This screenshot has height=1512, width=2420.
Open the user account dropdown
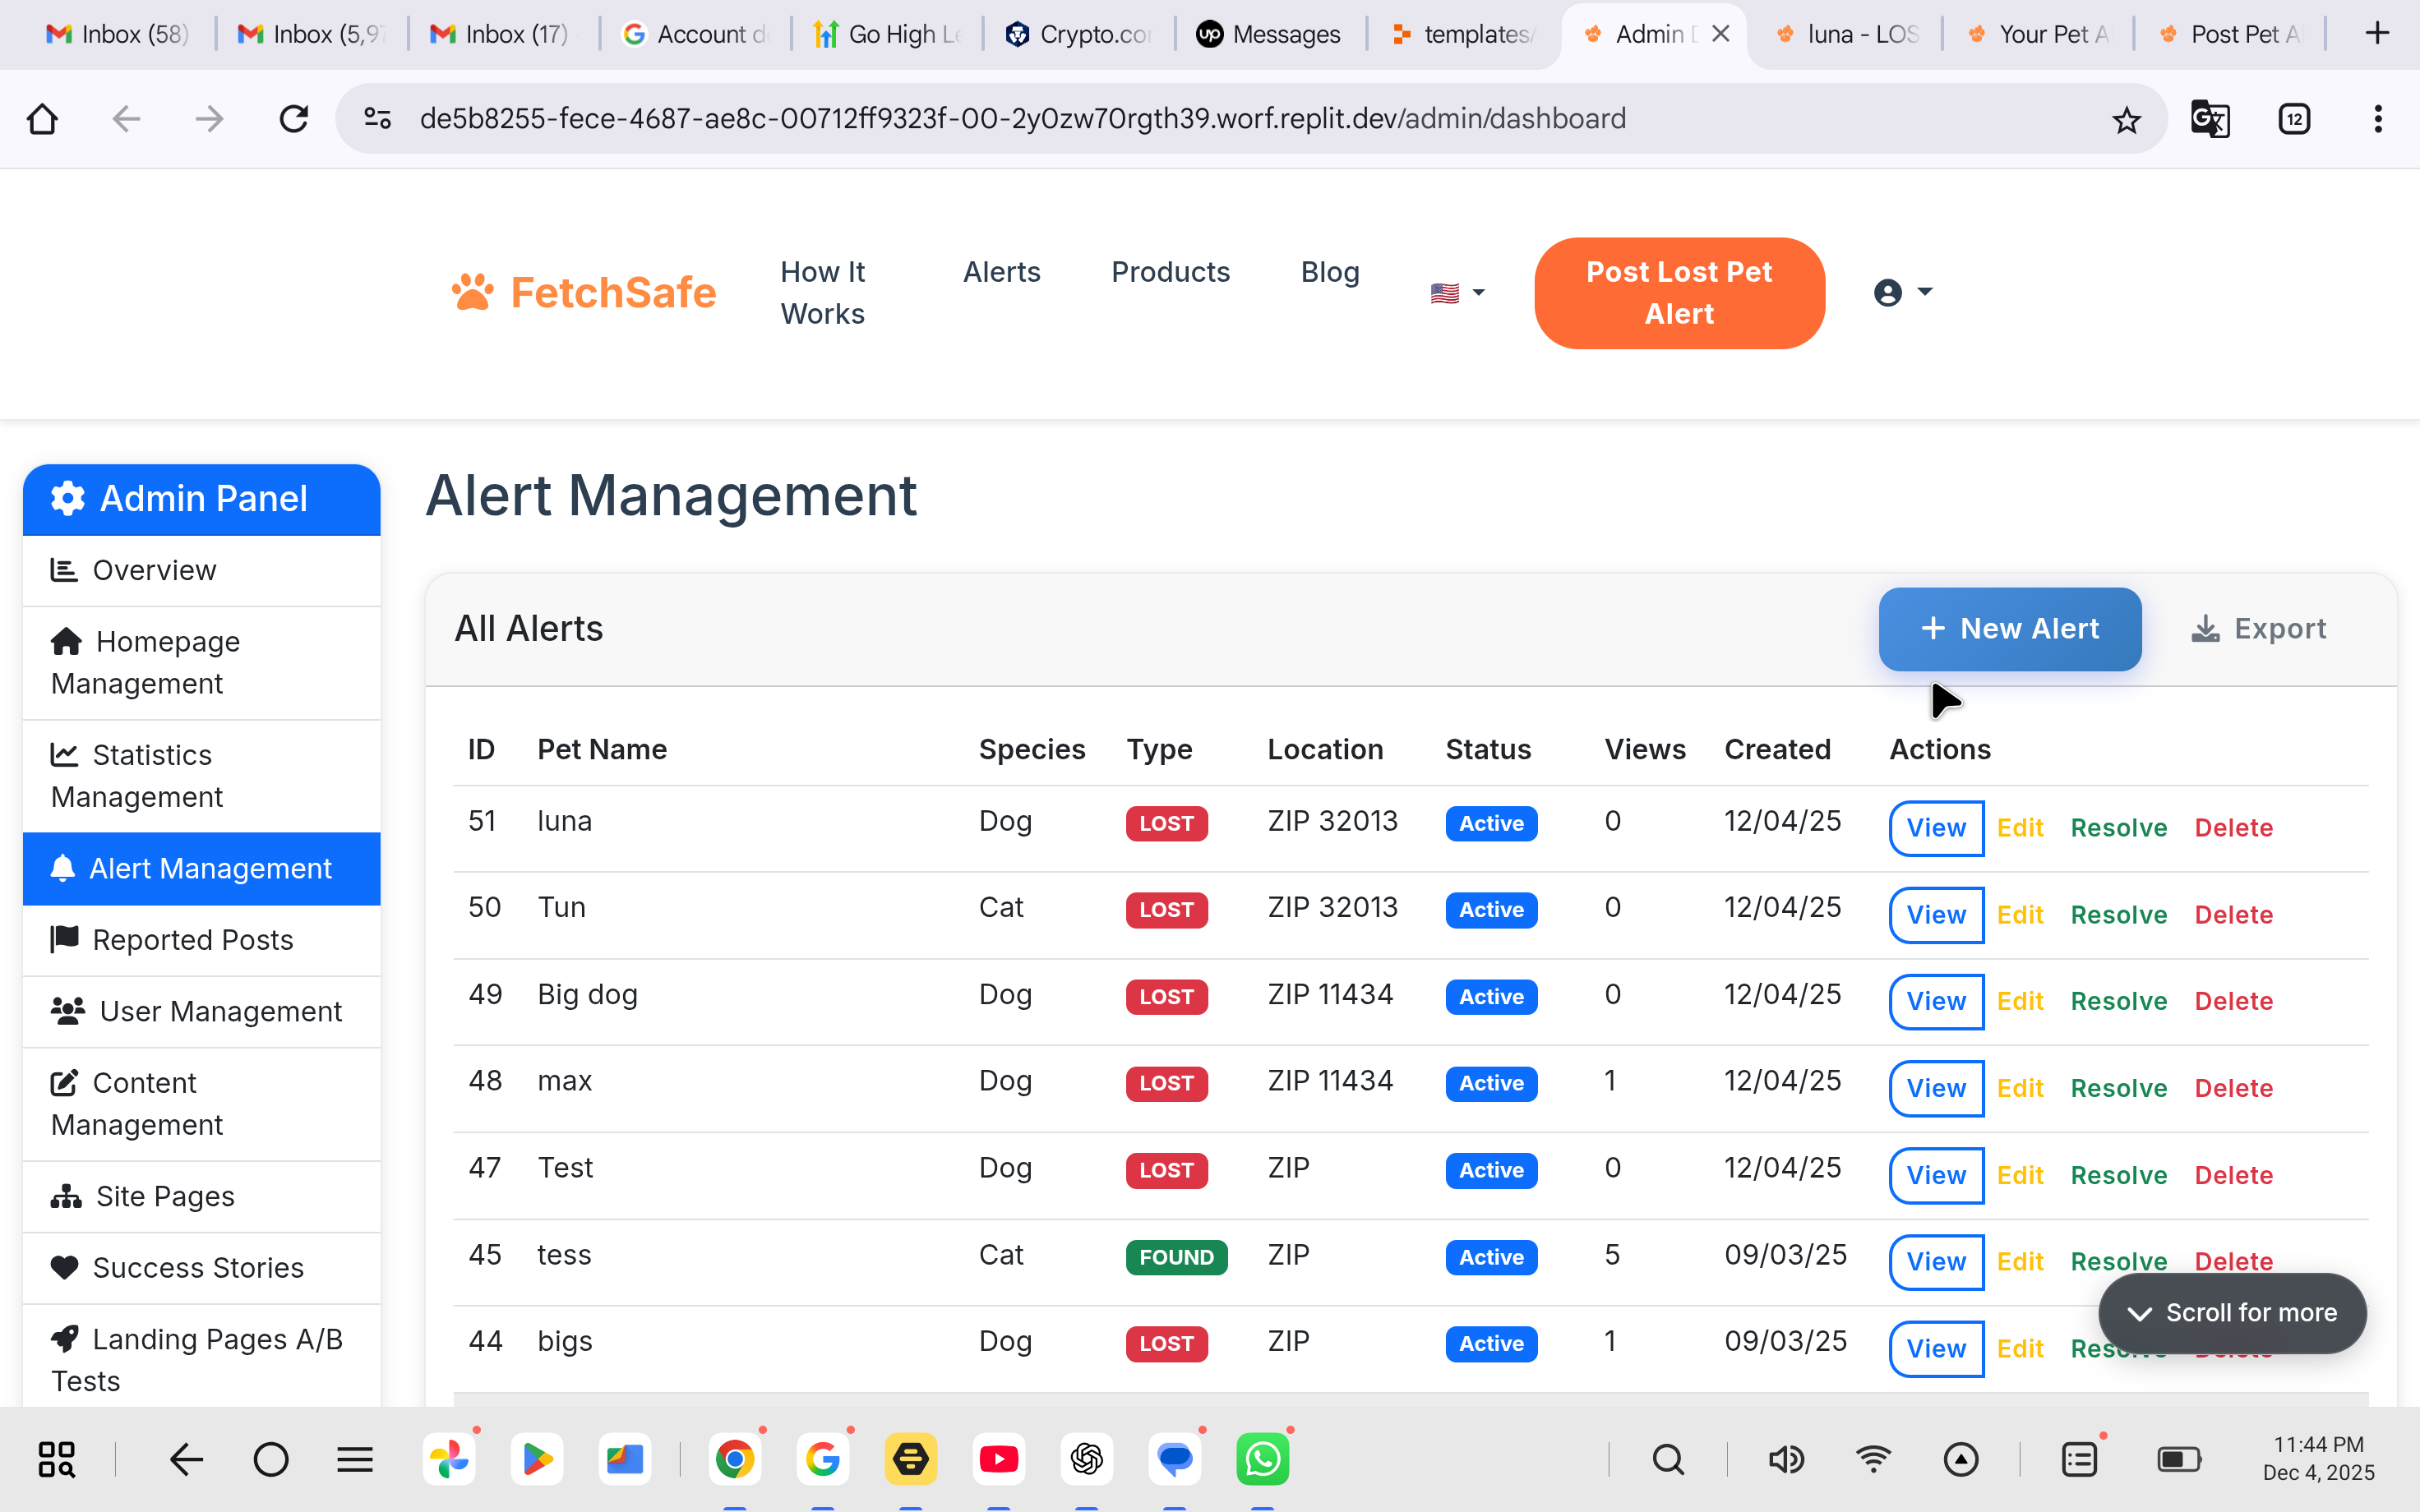pyautogui.click(x=1902, y=293)
